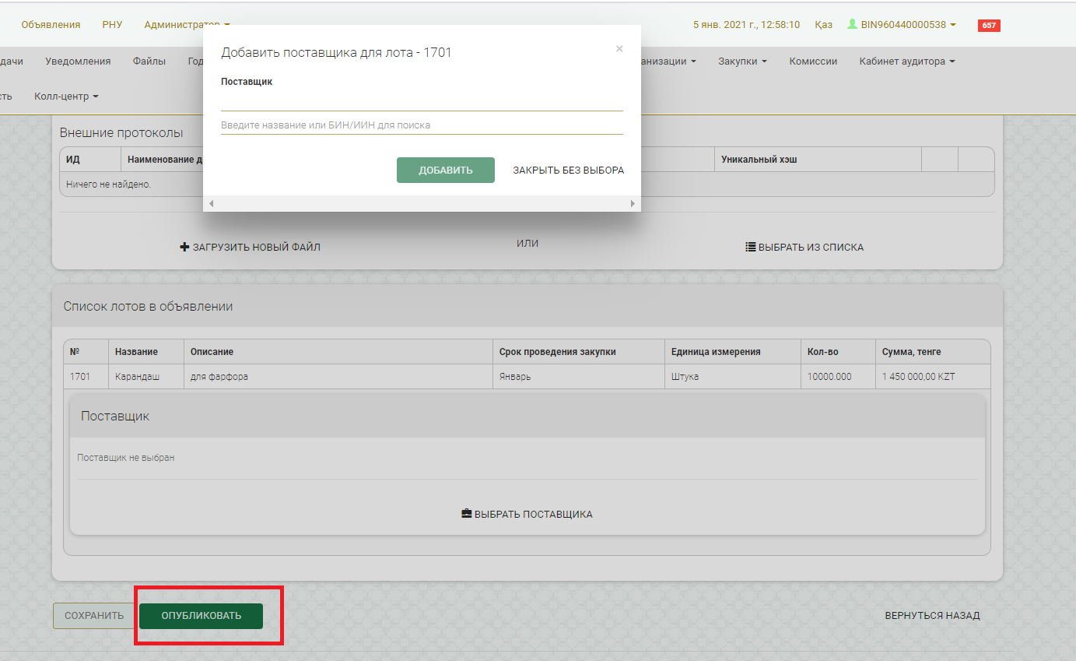Viewport: 1076px width, 661px height.
Task: Switch language via the Қаз link
Action: (x=823, y=25)
